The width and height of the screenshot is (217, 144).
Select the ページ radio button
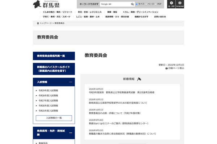pos(146,4)
